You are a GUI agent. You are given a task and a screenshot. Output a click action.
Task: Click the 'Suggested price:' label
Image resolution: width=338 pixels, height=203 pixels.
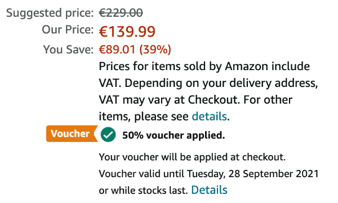point(50,13)
